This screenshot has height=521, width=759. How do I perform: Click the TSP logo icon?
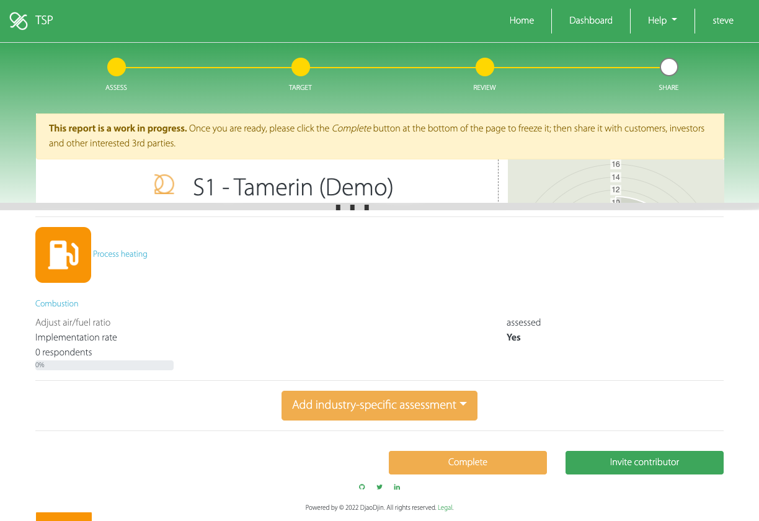pos(19,21)
